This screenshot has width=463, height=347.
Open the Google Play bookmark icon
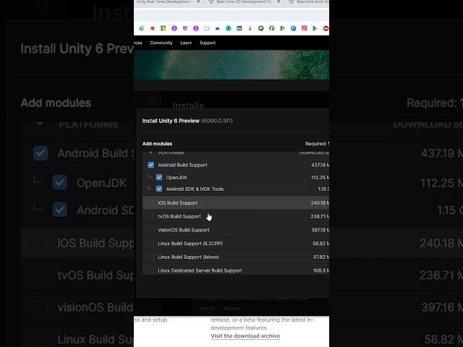tap(315, 28)
